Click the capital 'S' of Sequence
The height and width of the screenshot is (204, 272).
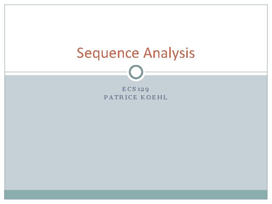point(80,53)
